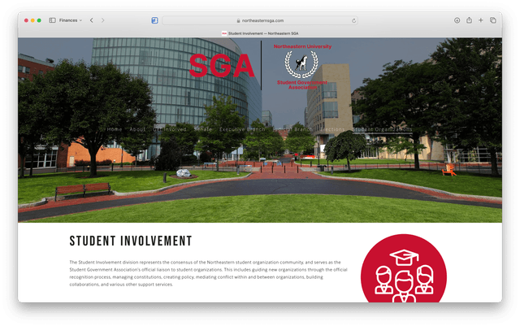Open a new tab with plus icon
Screen dimensions: 520x326
pos(480,20)
